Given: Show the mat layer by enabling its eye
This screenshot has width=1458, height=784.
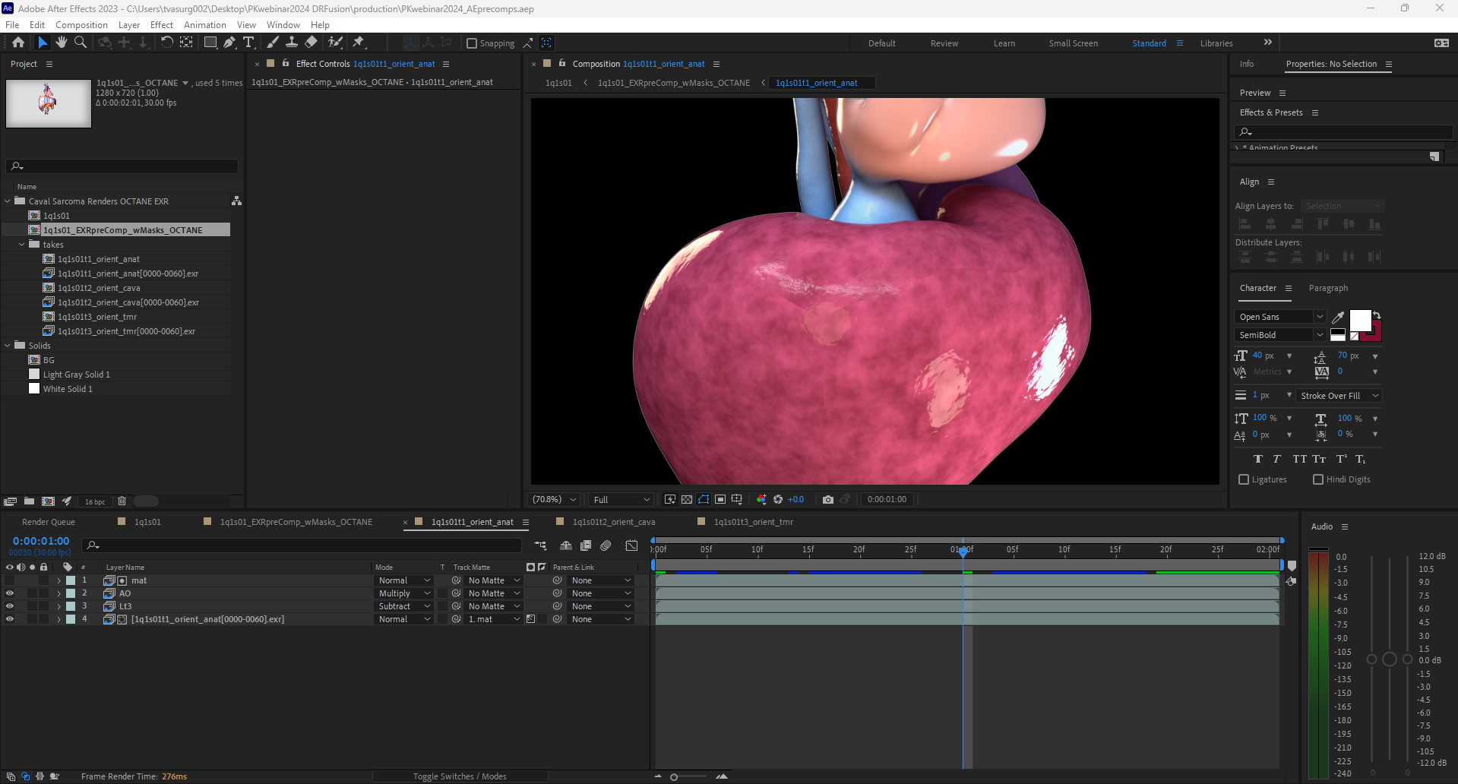Looking at the screenshot, I should (x=10, y=580).
